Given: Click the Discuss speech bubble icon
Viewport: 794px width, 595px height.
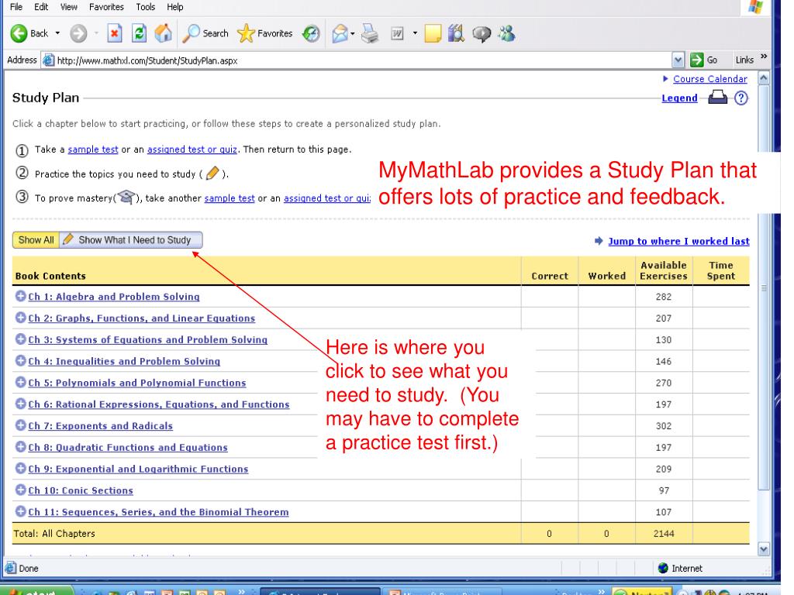Looking at the screenshot, I should [x=482, y=33].
